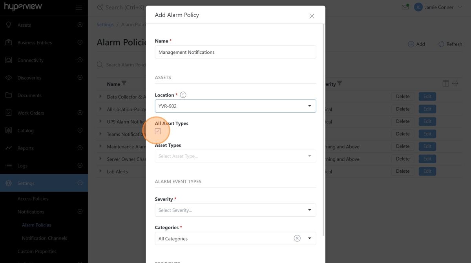
Task: Uncheck the All Asset Types checkbox
Action: coord(158,131)
